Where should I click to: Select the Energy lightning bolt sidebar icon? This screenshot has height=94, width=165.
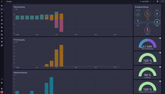click(2, 9)
